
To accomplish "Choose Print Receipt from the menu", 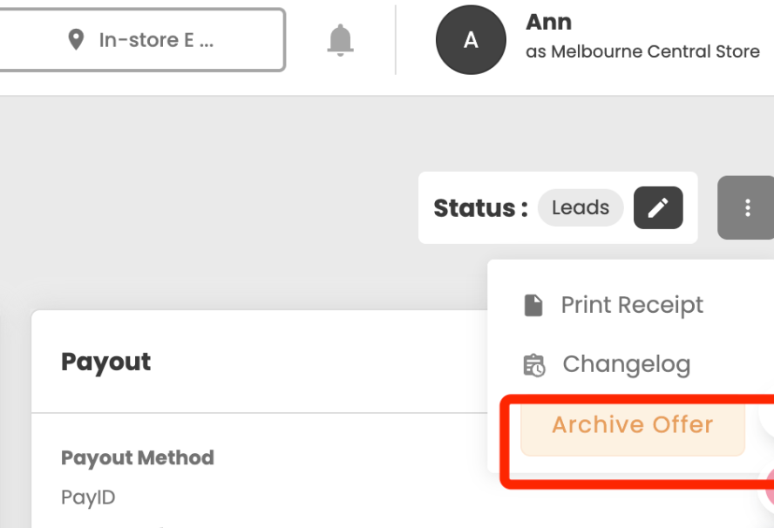I will pyautogui.click(x=631, y=305).
